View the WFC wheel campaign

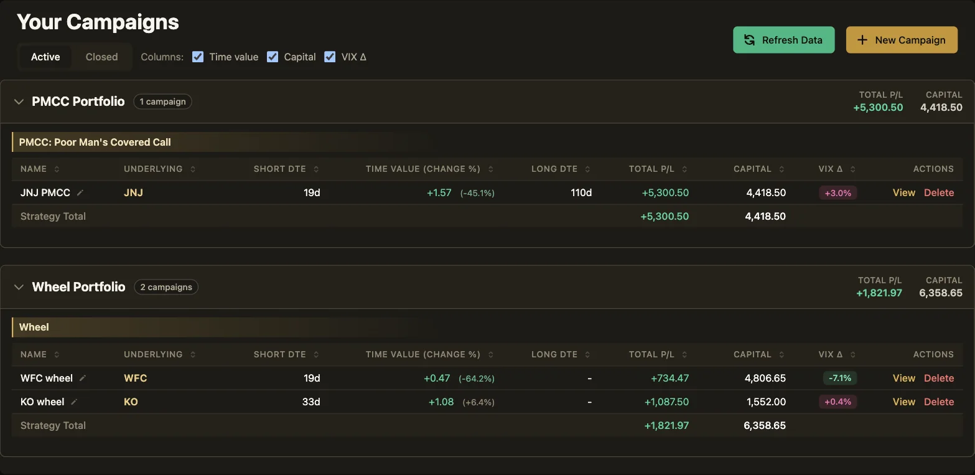pyautogui.click(x=903, y=379)
